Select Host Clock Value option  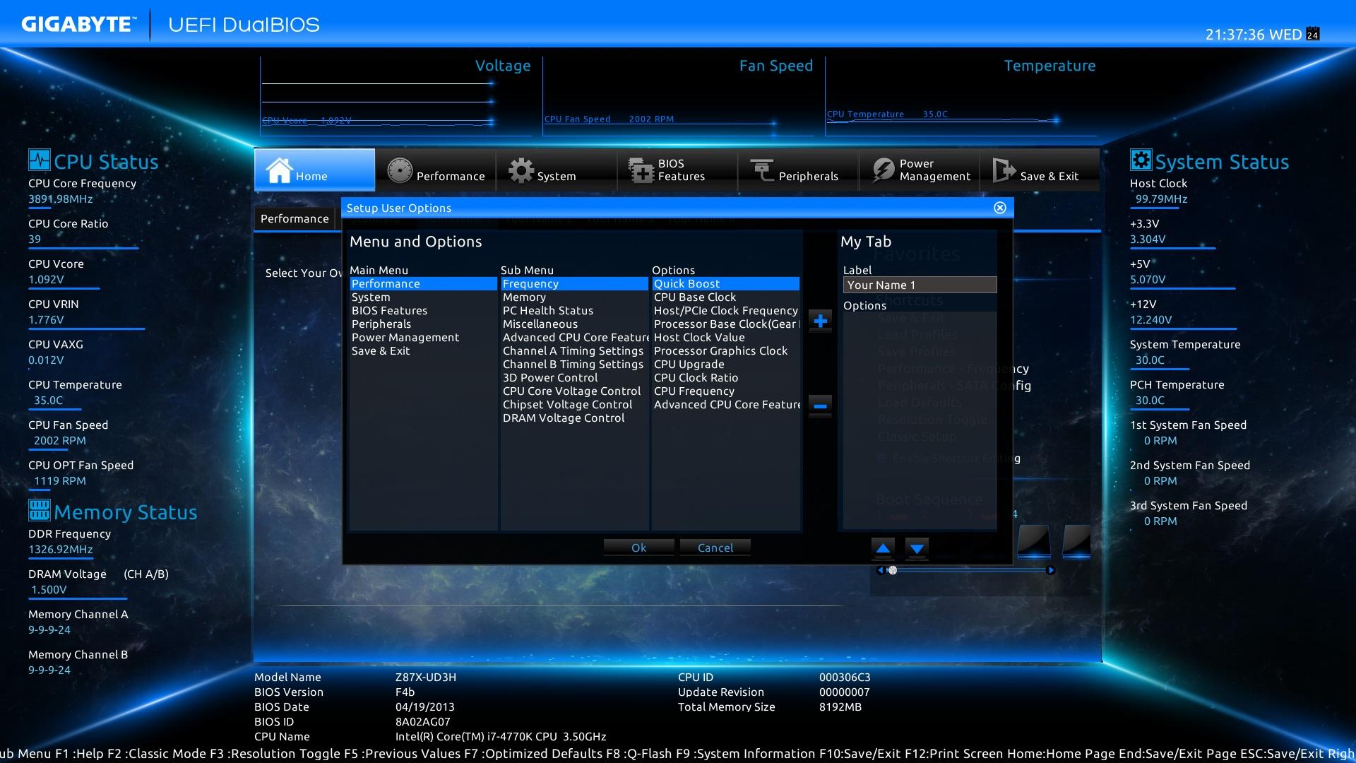coord(725,338)
